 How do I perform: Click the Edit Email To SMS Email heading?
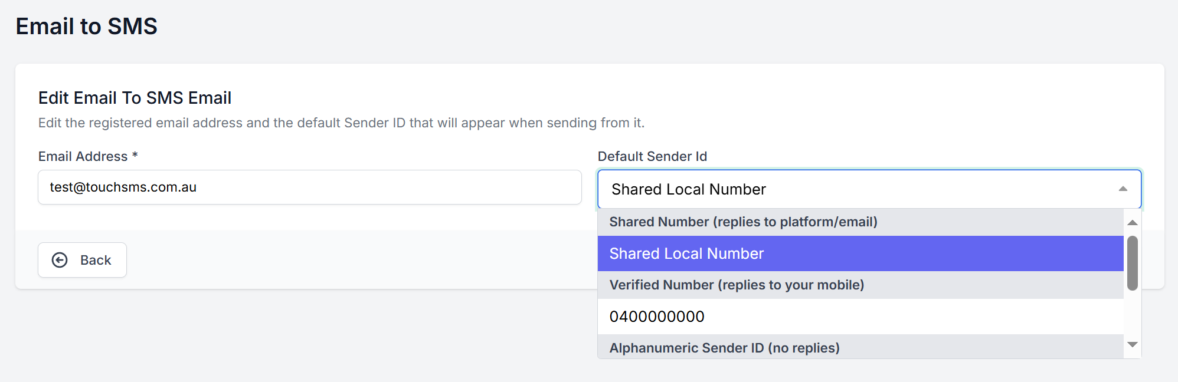coord(135,98)
